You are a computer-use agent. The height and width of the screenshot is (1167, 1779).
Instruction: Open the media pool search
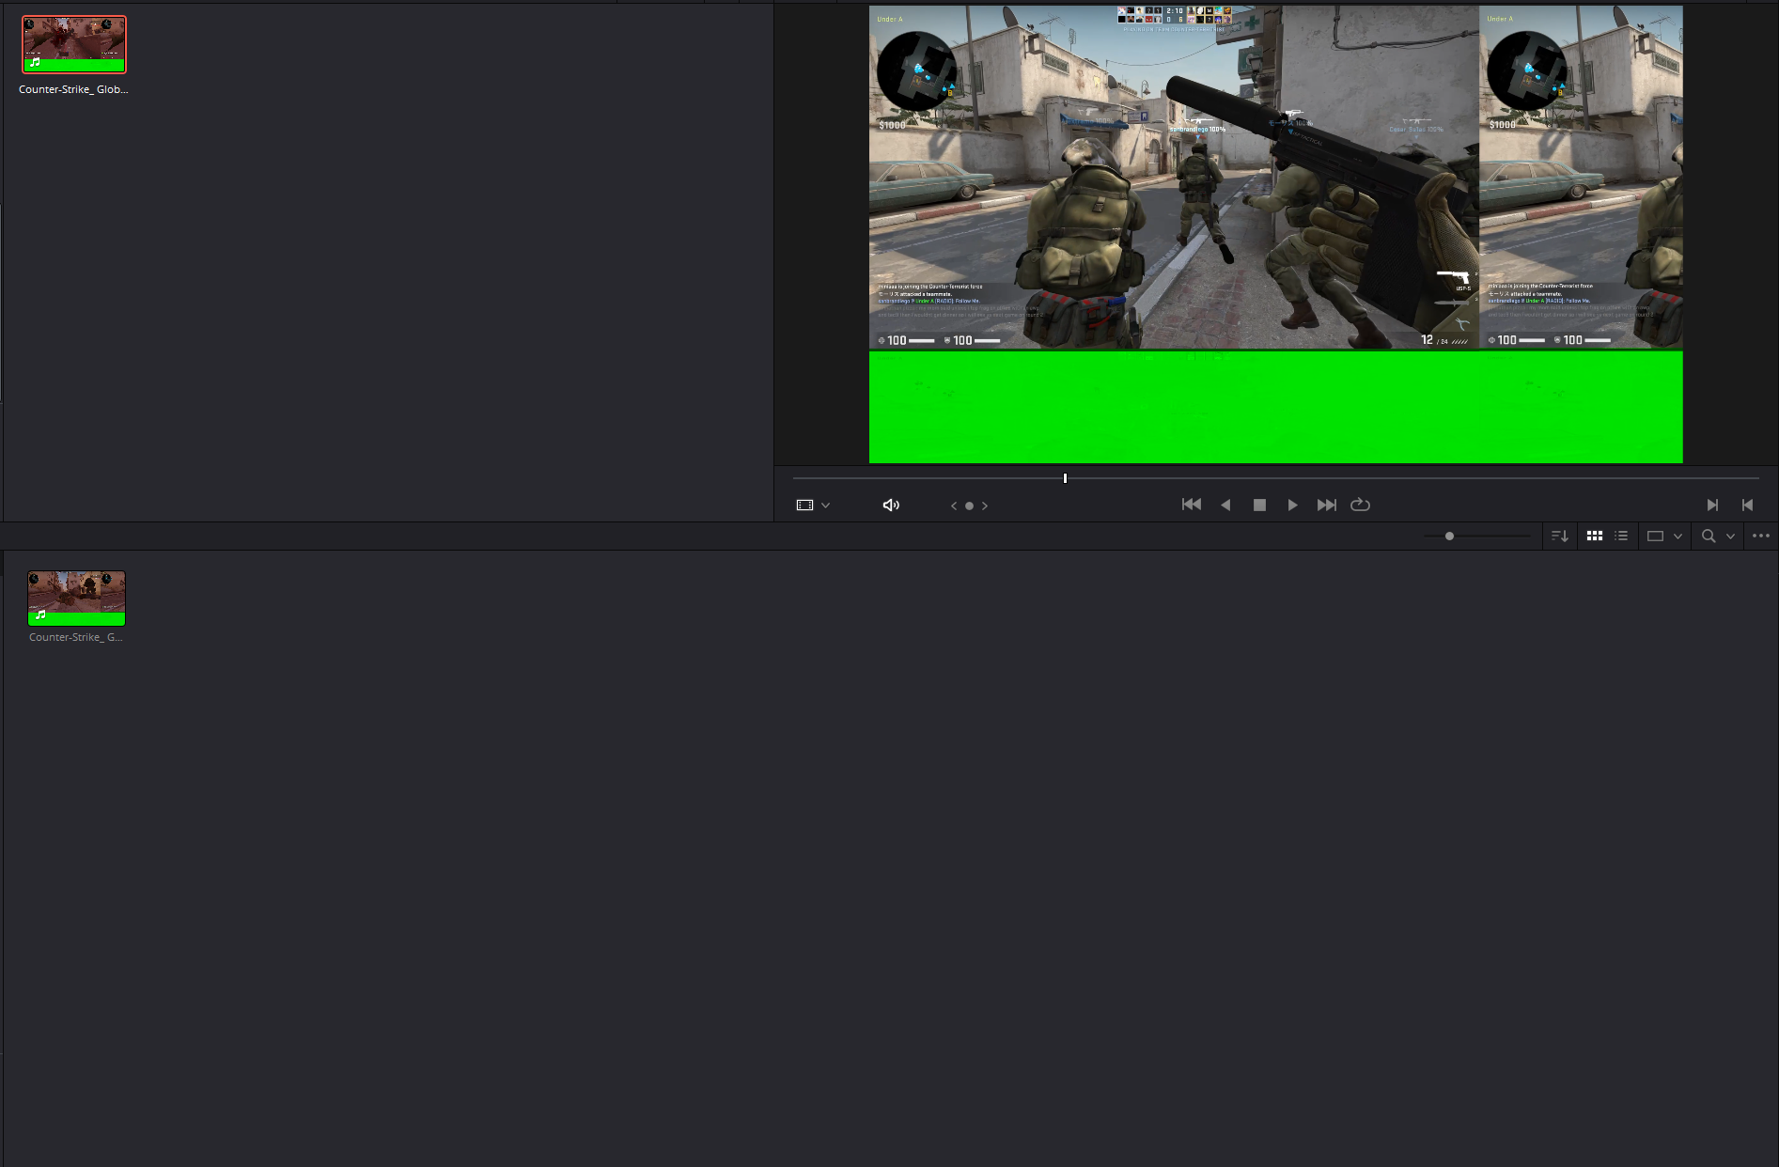(1709, 536)
